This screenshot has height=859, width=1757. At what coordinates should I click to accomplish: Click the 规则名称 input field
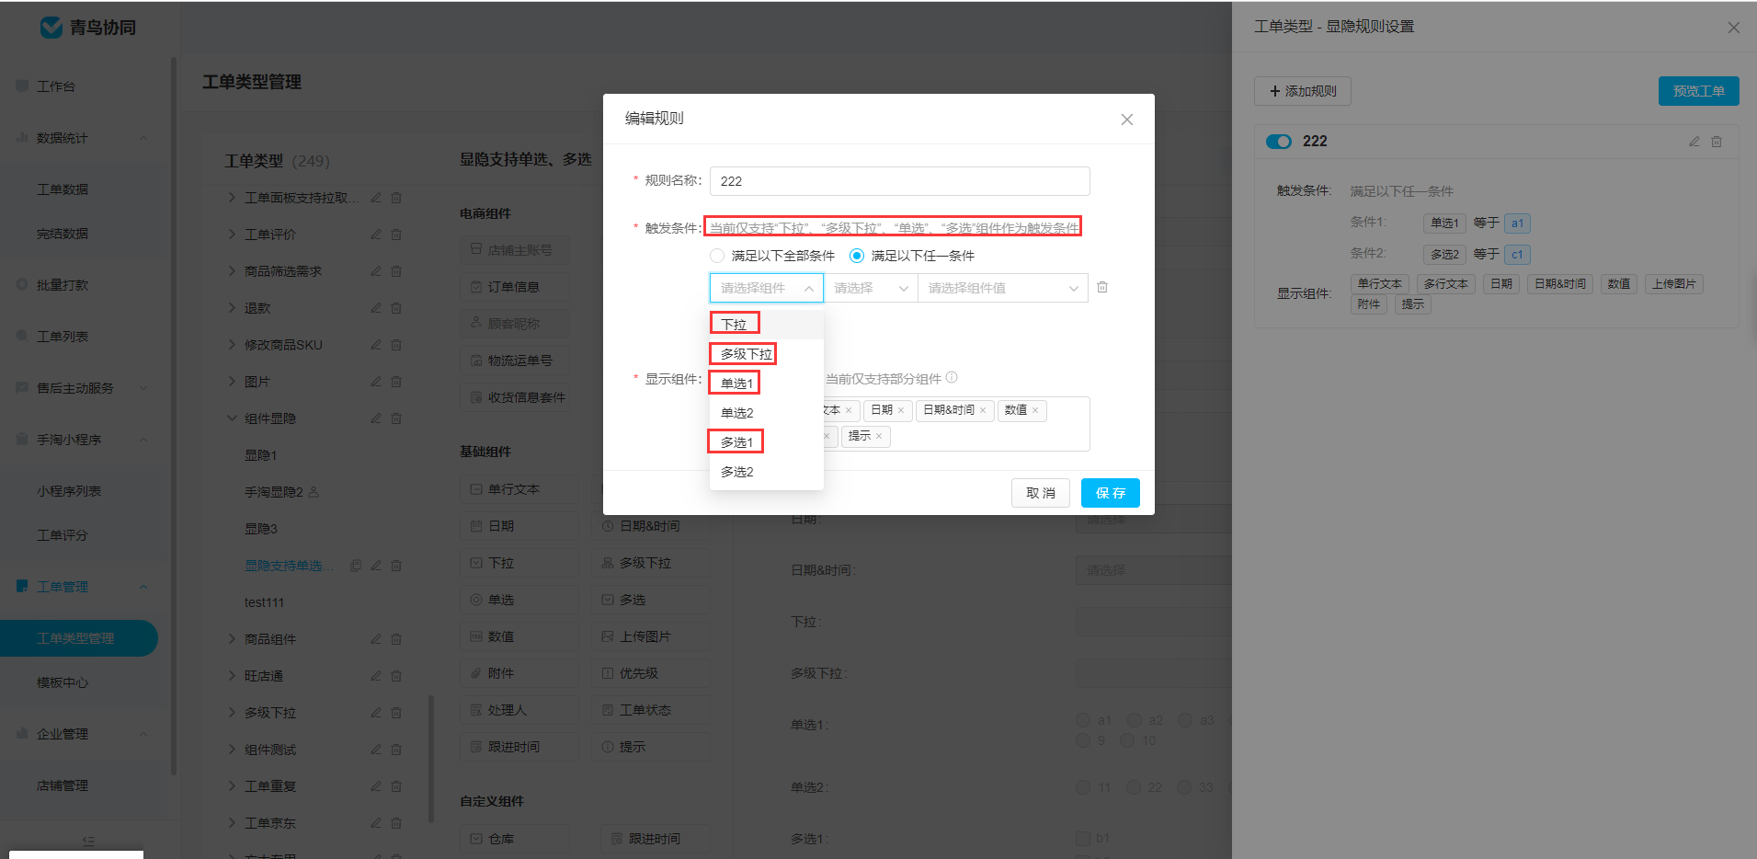[900, 181]
